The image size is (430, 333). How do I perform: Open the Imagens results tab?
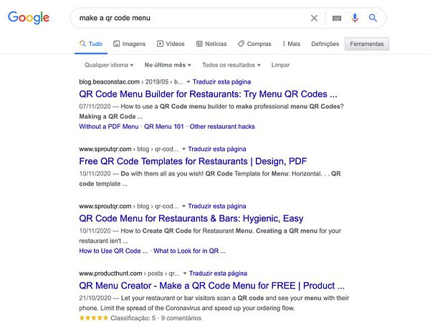point(129,44)
